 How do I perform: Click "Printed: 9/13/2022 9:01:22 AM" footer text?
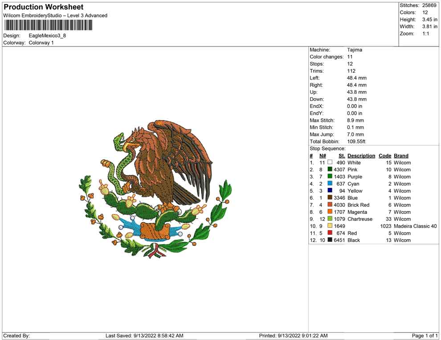click(294, 336)
